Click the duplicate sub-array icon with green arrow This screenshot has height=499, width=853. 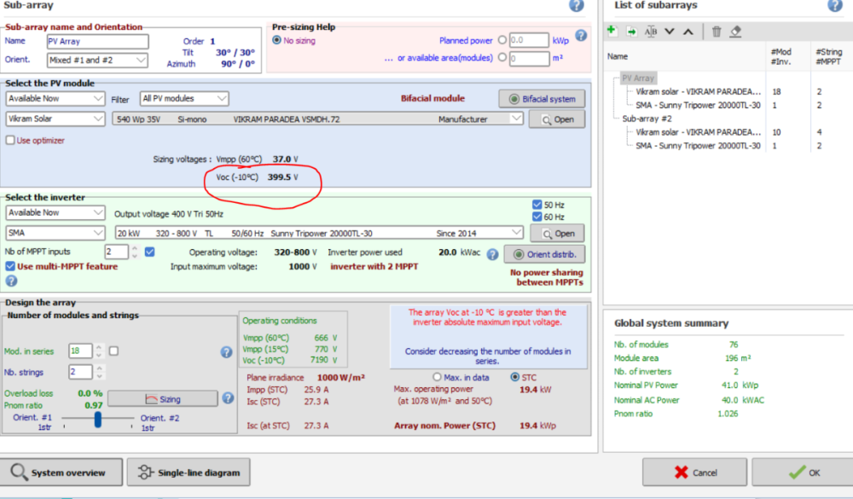pos(631,32)
